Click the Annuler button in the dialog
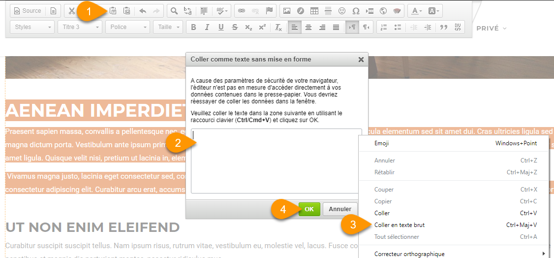 click(340, 209)
